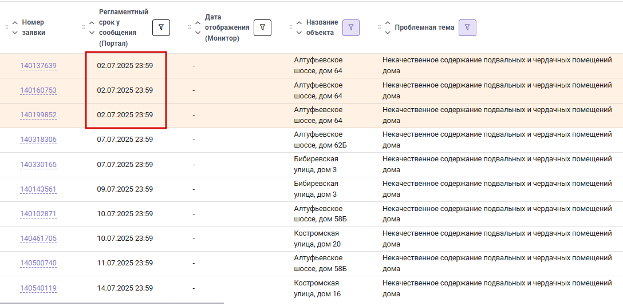
Task: Select address Костромская улица, дом 16
Action: [x=317, y=288]
